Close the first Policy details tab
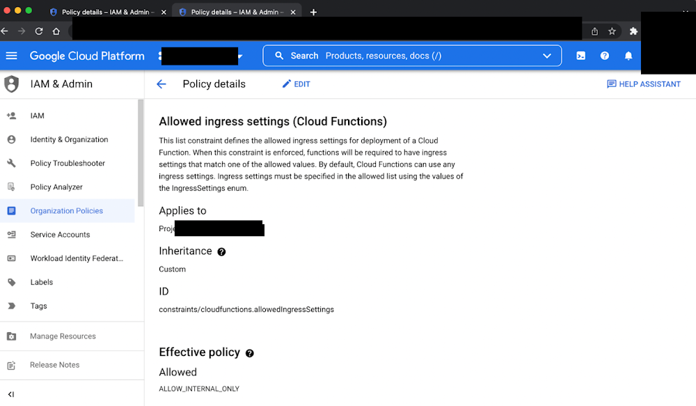The width and height of the screenshot is (696, 406). 164,13
